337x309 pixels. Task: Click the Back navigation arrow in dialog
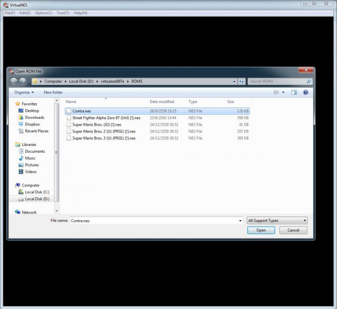pyautogui.click(x=13, y=82)
